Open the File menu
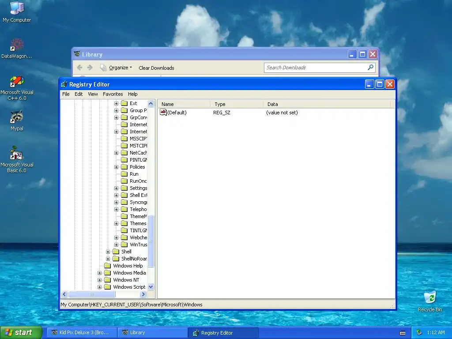The image size is (452, 339). coord(66,94)
